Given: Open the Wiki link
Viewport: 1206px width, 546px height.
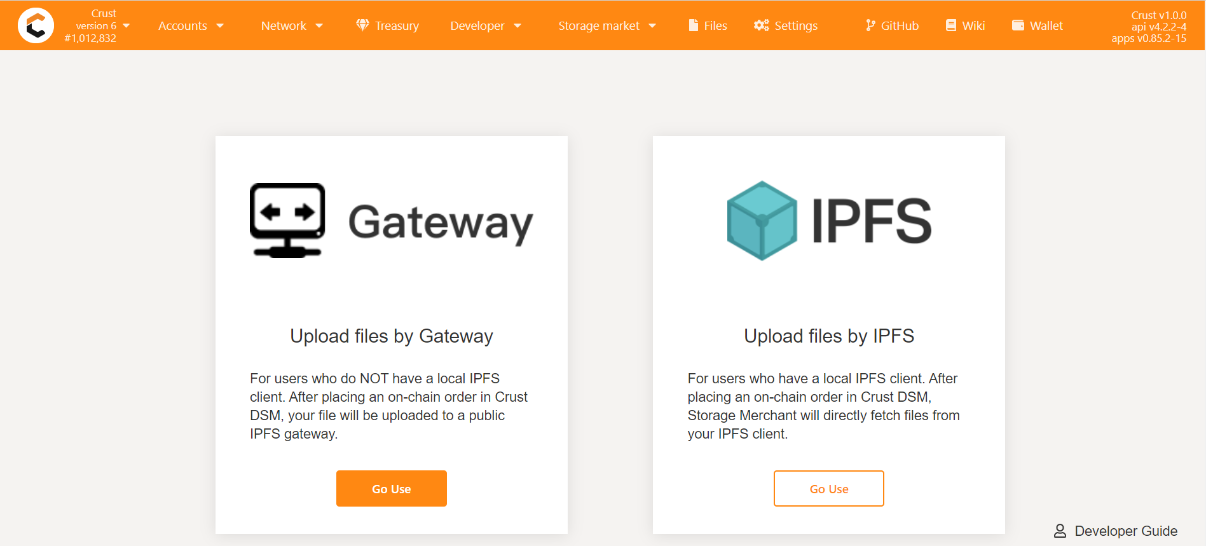Looking at the screenshot, I should 965,25.
